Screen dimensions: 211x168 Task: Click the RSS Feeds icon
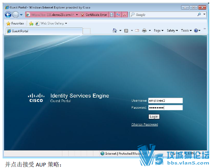pos(126,31)
